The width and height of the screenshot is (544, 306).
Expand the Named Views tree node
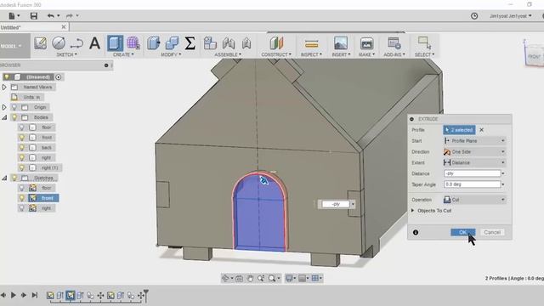pyautogui.click(x=4, y=87)
